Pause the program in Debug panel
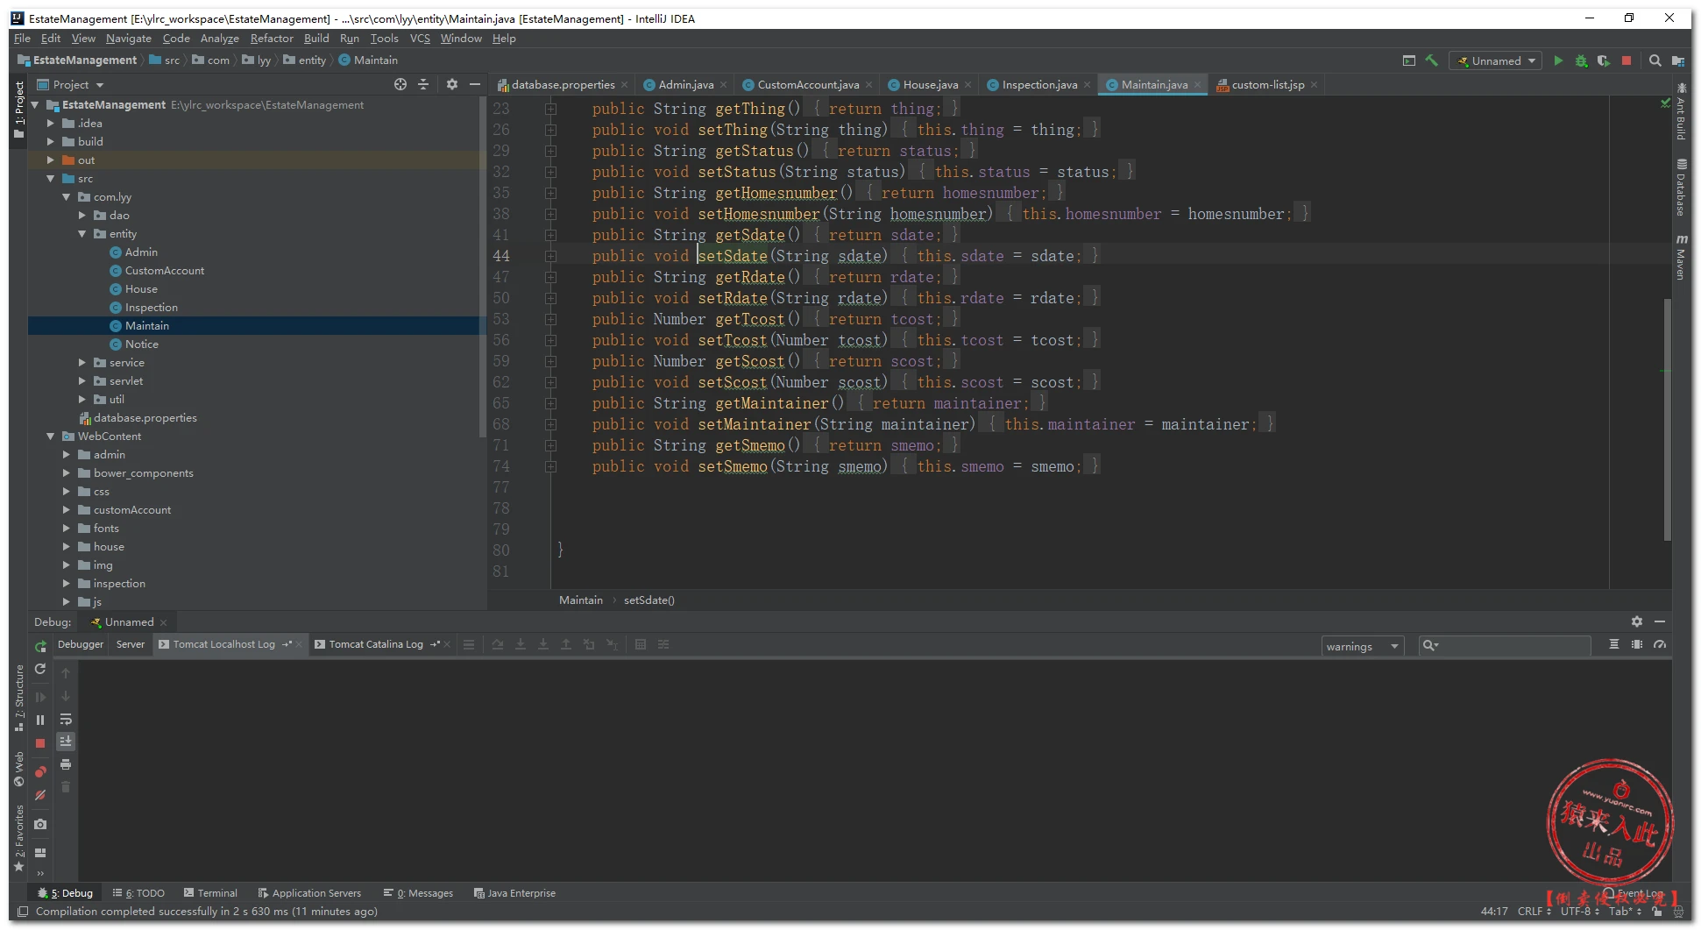 tap(40, 720)
